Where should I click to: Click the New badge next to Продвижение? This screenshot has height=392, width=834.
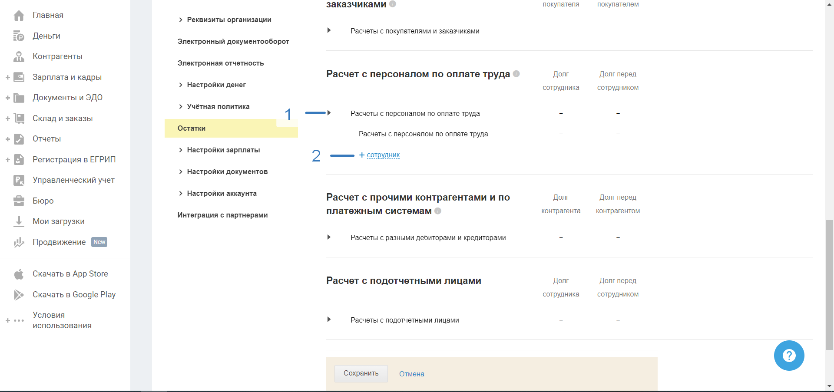99,242
